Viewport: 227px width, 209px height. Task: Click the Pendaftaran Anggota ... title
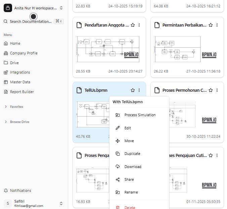[107, 25]
